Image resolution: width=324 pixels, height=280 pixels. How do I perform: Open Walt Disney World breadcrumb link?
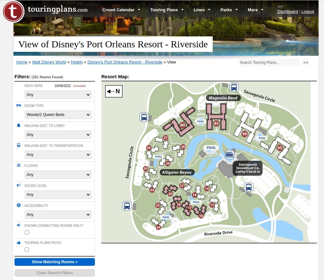point(49,62)
